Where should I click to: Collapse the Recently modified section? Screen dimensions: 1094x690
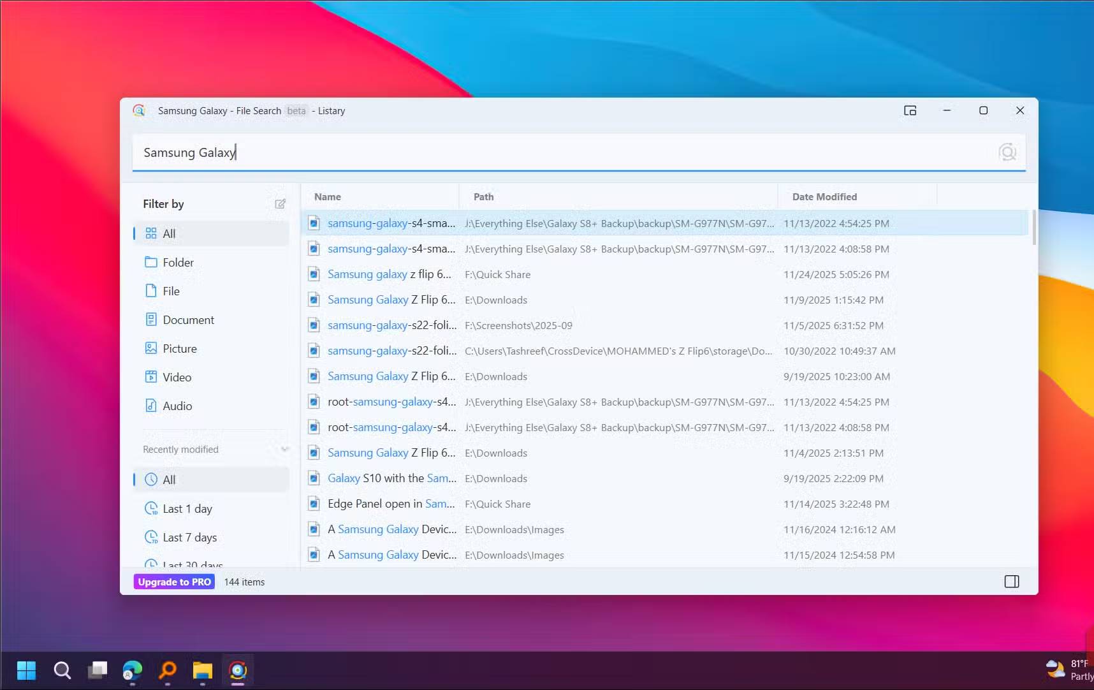coord(284,450)
